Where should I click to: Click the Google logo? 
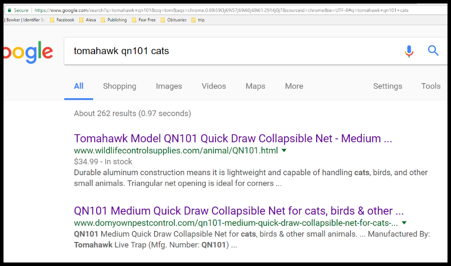pyautogui.click(x=29, y=52)
